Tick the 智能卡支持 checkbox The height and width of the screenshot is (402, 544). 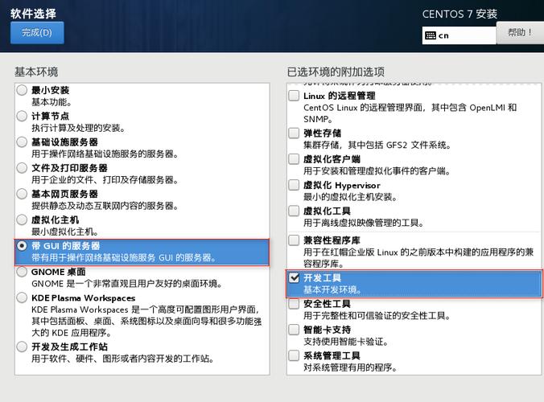(294, 330)
